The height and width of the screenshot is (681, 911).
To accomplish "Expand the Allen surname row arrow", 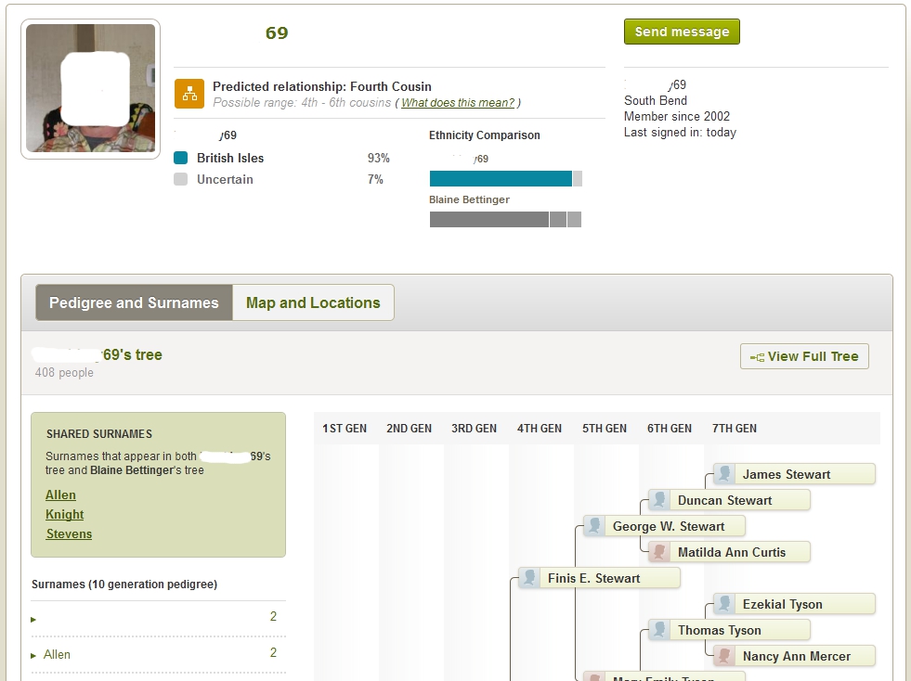I will (33, 655).
